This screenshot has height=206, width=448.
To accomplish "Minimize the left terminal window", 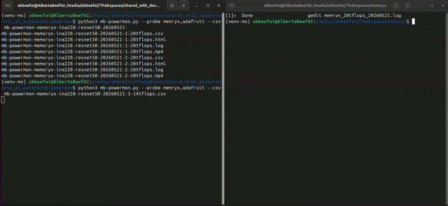I will click(x=197, y=5).
